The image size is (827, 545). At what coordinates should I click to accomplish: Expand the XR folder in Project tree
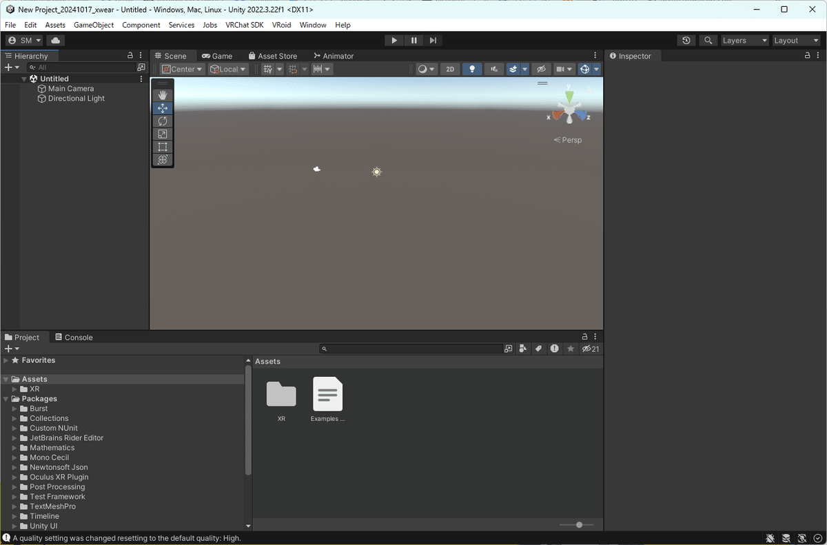coord(14,389)
